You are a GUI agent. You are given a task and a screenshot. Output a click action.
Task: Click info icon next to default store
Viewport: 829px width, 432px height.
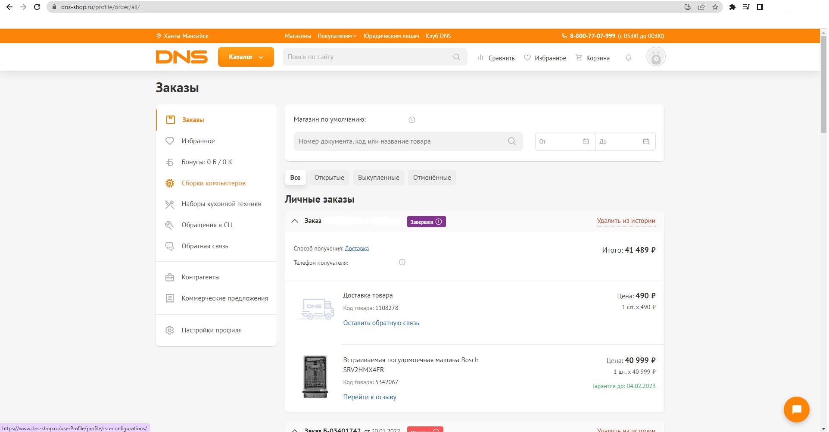point(411,120)
